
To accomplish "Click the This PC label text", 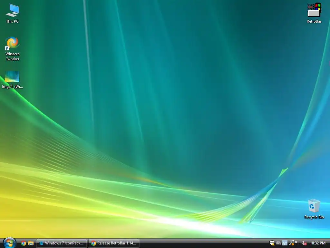I will (x=13, y=21).
